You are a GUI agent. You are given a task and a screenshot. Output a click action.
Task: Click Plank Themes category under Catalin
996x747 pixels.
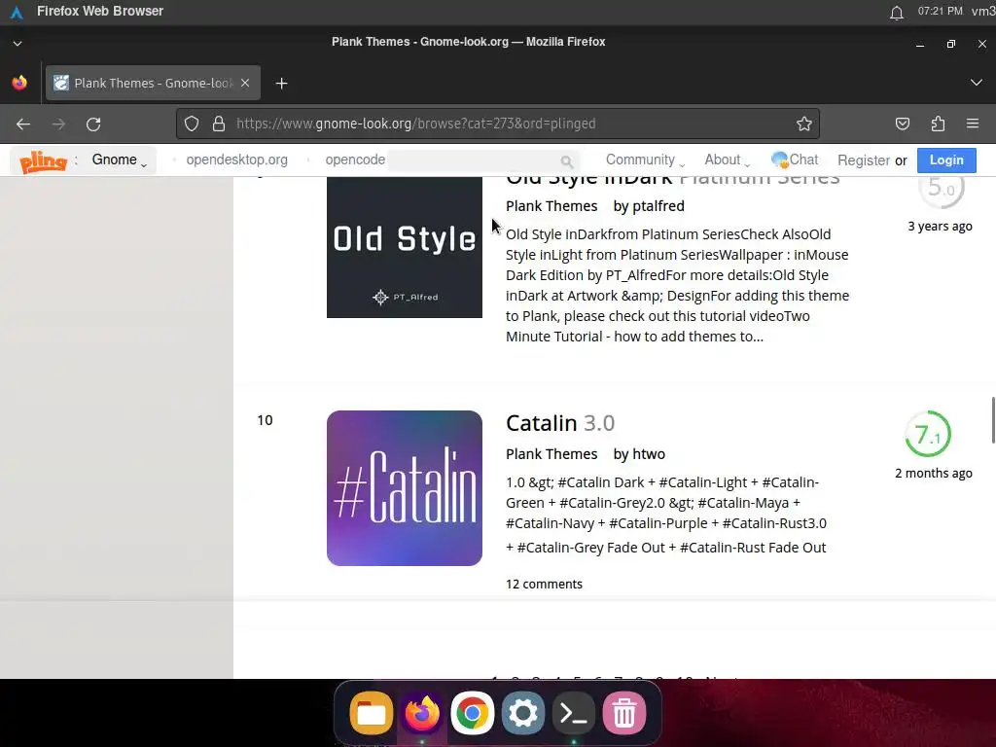click(x=551, y=454)
